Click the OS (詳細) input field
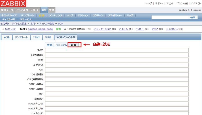 click(117, 75)
